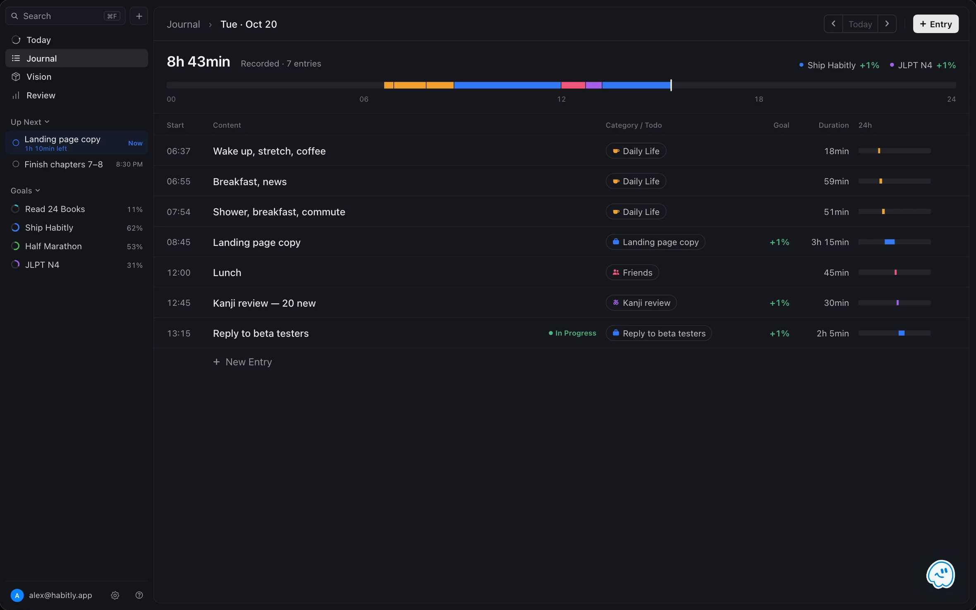Go to next day arrow
976x610 pixels.
(x=887, y=24)
